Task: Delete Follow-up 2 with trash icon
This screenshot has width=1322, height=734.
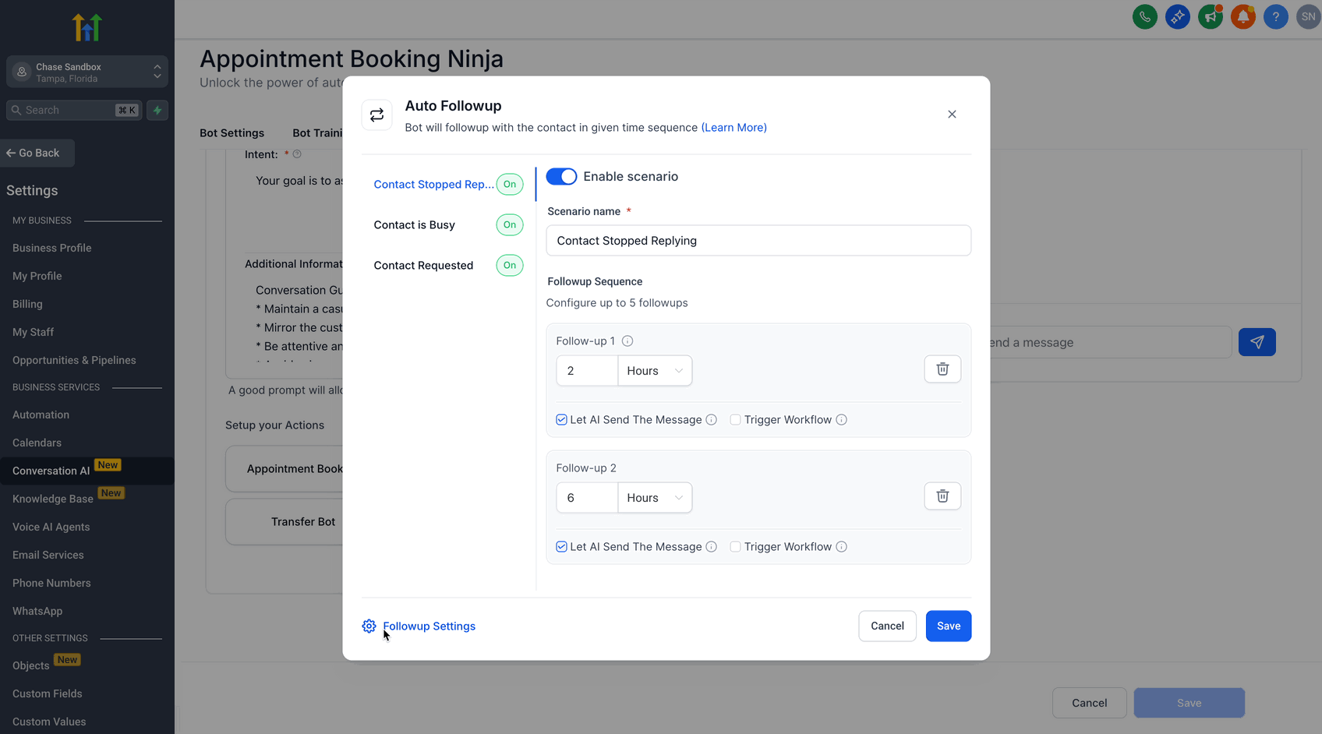Action: 942,496
